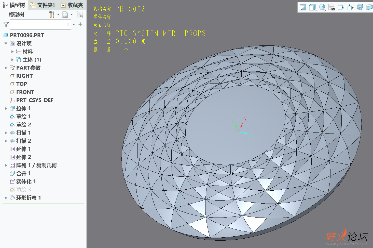Image resolution: width=373 pixels, height=248 pixels.
Task: Click the 0.000 克 weight value
Action: [130, 41]
